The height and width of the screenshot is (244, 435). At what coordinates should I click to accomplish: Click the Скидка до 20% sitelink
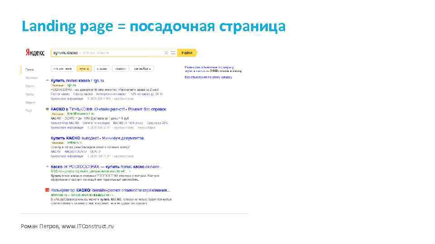157,123
